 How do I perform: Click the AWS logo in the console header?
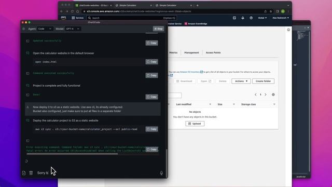coord(63,18)
